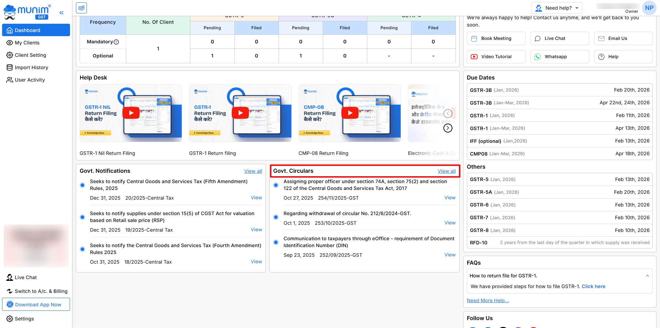Play the GSTR-1 NIL Return Filing video
Screen dimensions: 660x328
(131, 113)
